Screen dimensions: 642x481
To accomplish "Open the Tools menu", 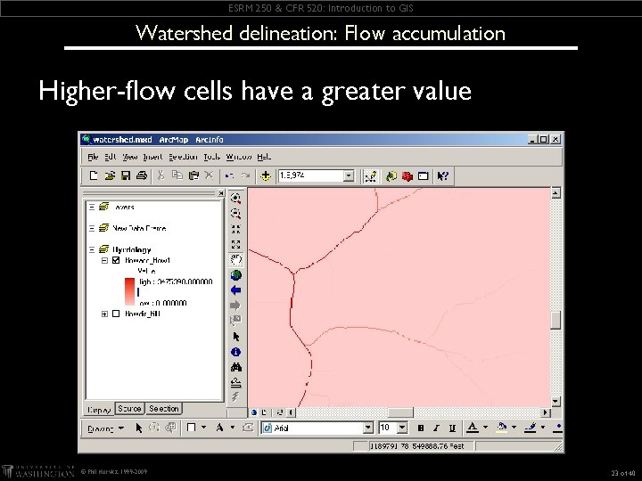I will point(212,157).
